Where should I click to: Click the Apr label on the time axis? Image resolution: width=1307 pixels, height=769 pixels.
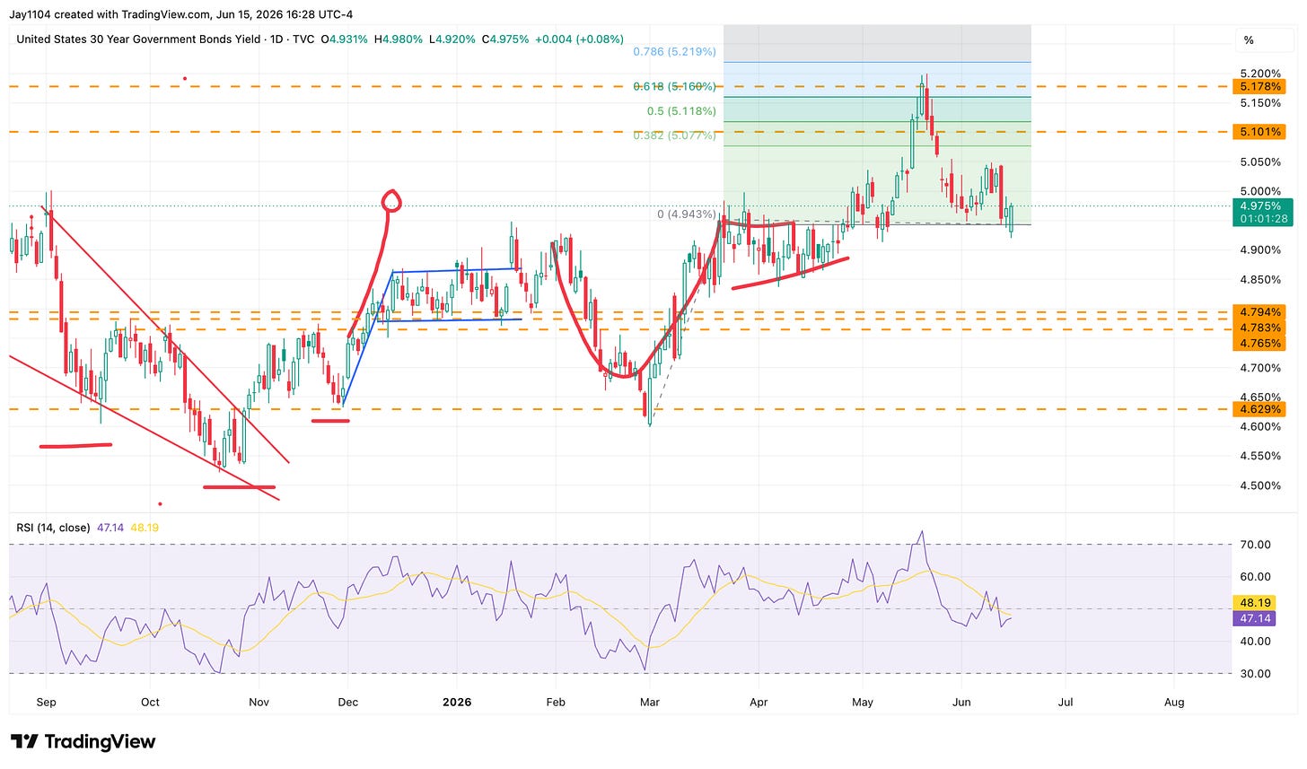pos(759,702)
